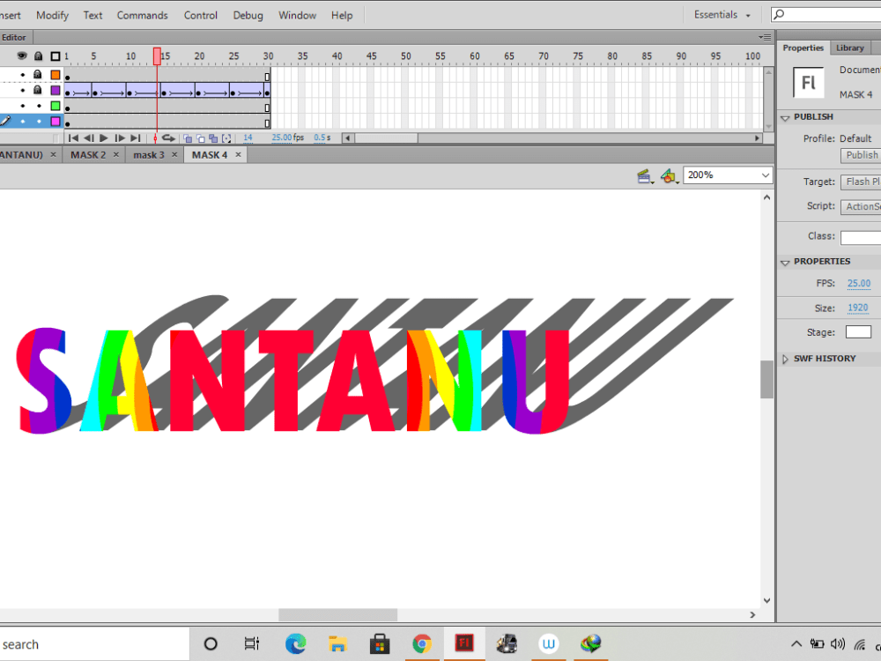This screenshot has width=881, height=661.
Task: Go to first frame in timeline controls
Action: tap(73, 137)
